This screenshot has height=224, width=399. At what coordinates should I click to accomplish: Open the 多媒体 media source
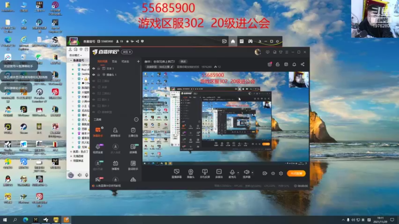[219, 173]
